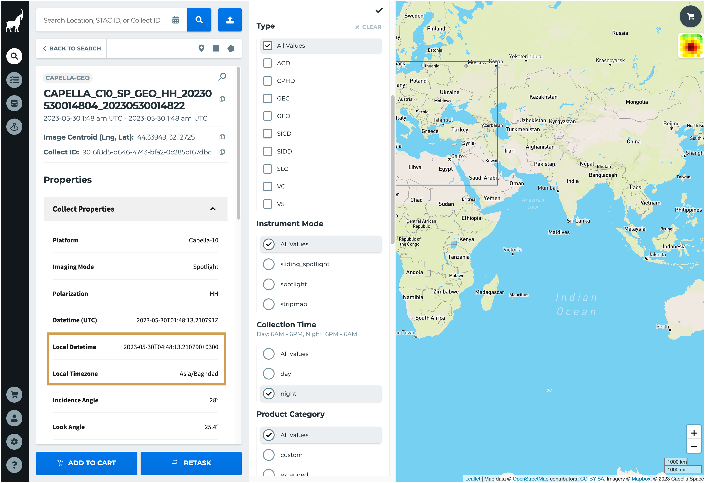
Task: Check the CPHD type checkbox
Action: point(268,81)
